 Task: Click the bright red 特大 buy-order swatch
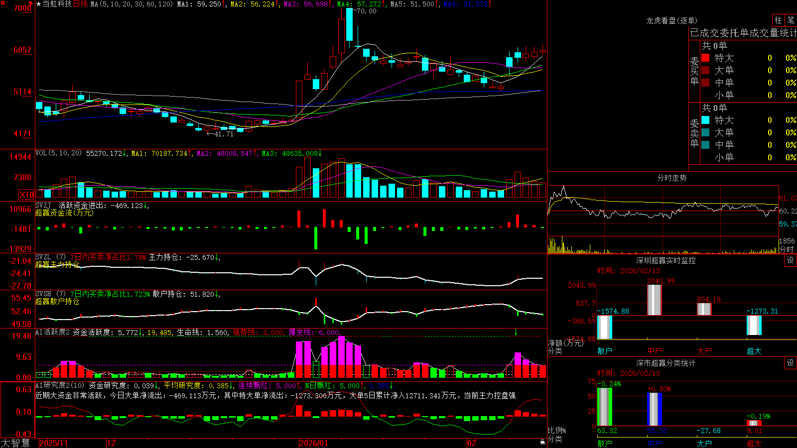(x=705, y=58)
